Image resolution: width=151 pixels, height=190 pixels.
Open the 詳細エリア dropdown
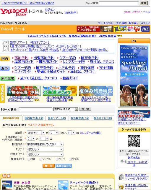coord(45,154)
